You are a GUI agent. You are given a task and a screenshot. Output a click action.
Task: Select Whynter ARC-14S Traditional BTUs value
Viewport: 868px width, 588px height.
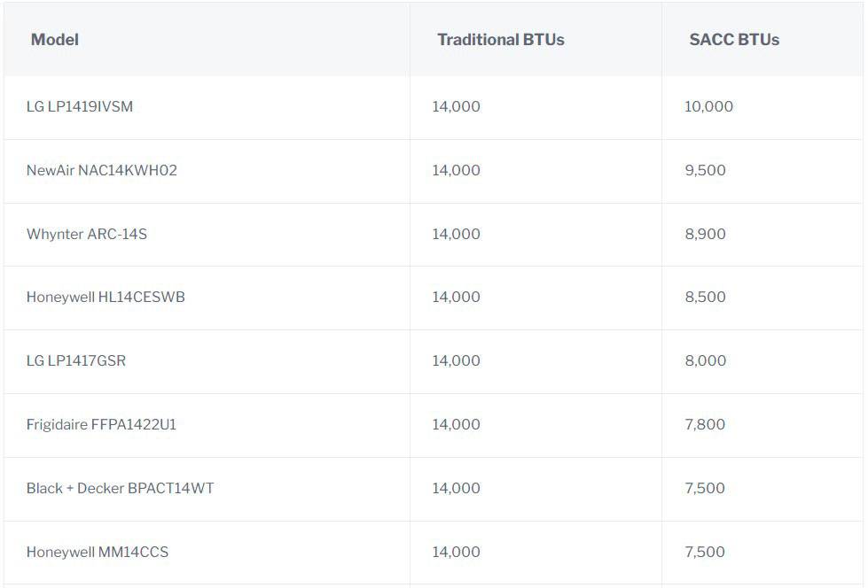click(x=456, y=234)
